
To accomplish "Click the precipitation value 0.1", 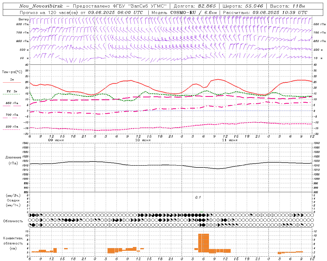I will tap(198, 198).
